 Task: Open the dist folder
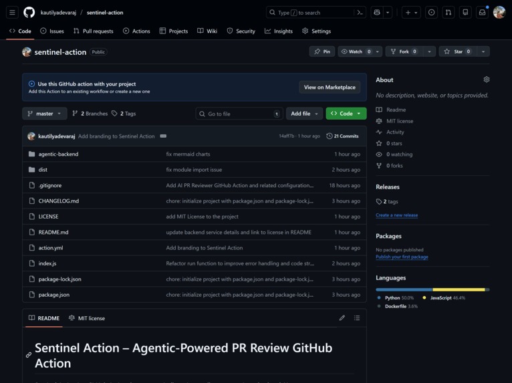(x=43, y=170)
